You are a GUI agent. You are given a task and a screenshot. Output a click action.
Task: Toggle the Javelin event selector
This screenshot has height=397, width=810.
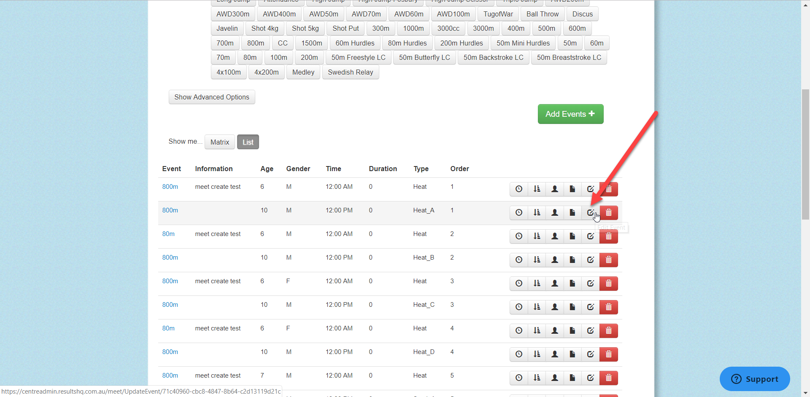(x=227, y=28)
